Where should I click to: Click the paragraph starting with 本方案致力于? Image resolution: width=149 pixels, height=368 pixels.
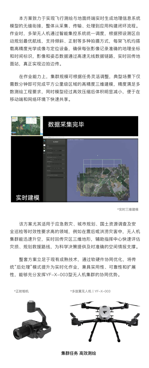click(x=75, y=41)
